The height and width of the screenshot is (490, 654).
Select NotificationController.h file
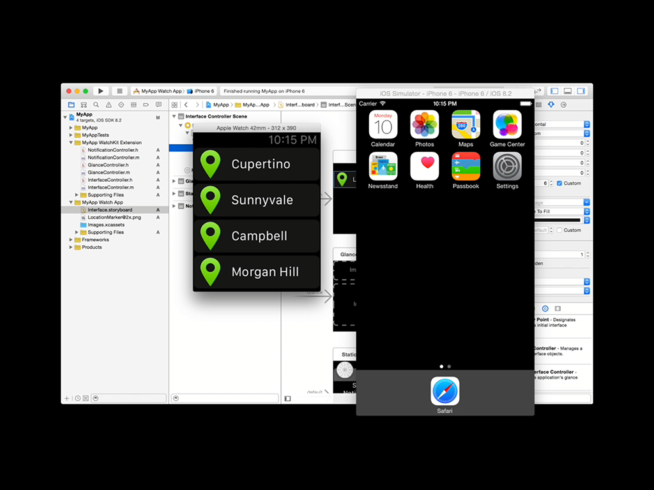click(112, 150)
